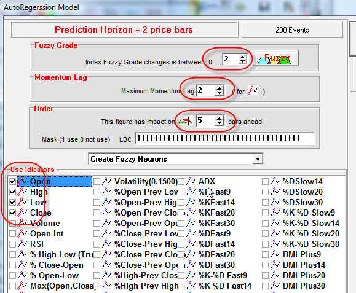
Task: Decrease the Maximum Momentum Lag value
Action: pos(219,93)
